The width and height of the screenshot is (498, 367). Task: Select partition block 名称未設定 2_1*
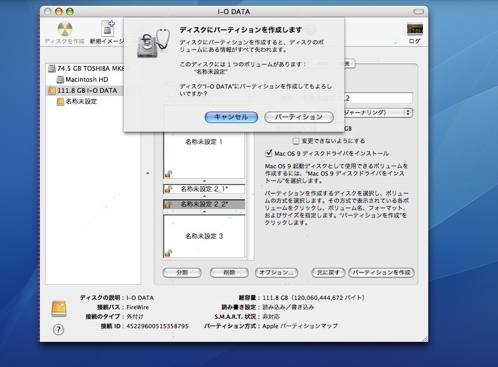click(204, 189)
